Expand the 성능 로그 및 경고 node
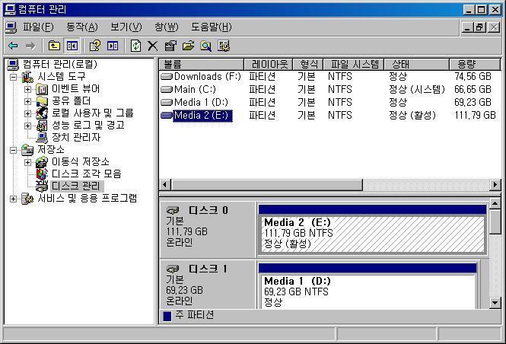 pos(27,126)
